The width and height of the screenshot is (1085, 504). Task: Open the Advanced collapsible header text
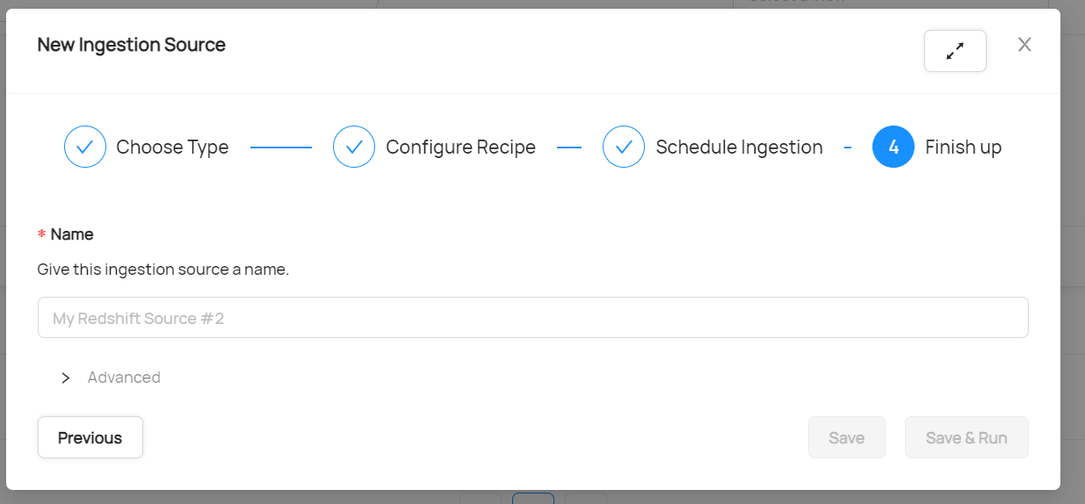(124, 378)
